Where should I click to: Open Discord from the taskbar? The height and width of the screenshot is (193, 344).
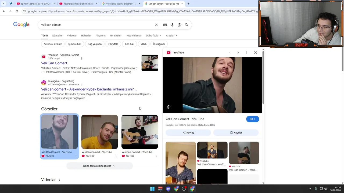tap(168, 189)
